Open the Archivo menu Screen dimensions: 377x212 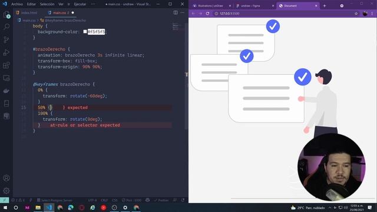(17, 4)
